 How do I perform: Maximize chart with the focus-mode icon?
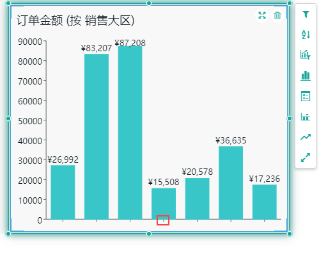262,15
